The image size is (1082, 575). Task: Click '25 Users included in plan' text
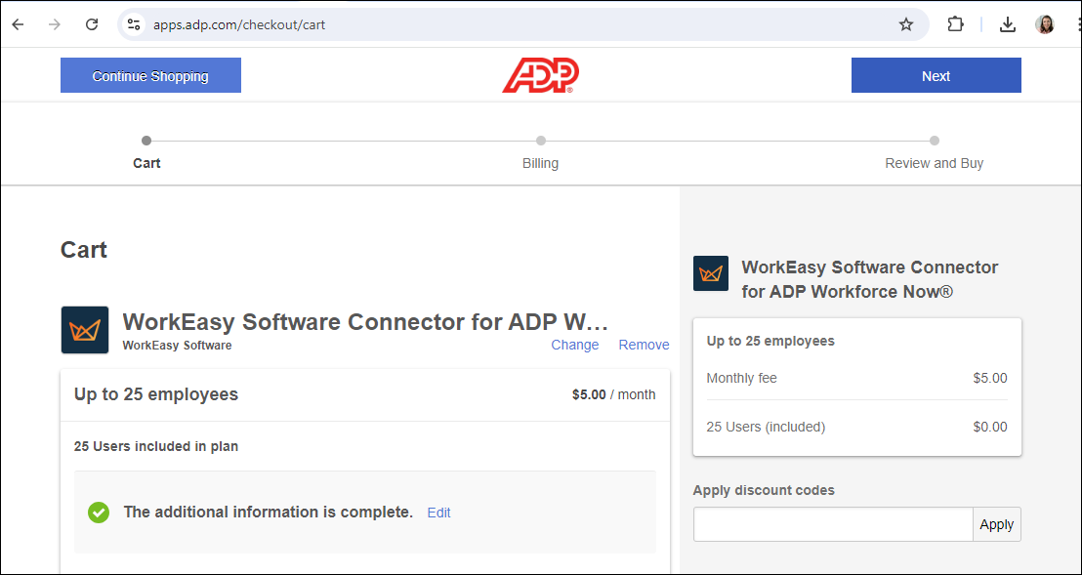tap(156, 446)
